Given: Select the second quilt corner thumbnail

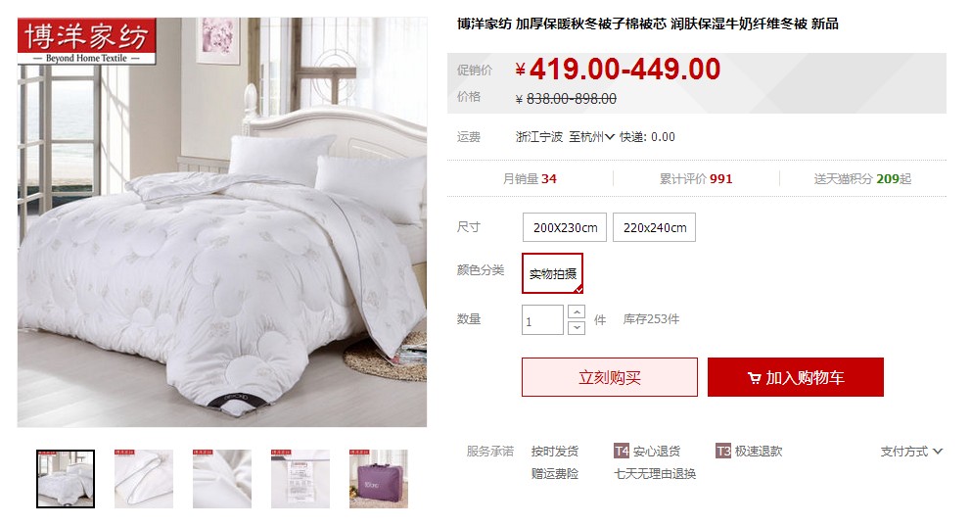Looking at the screenshot, I should pos(144,479).
